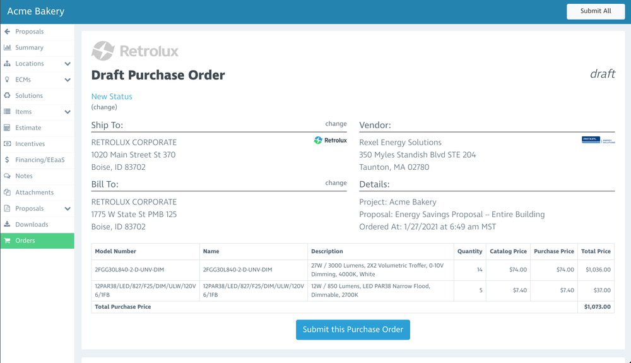This screenshot has width=631, height=363.
Task: Select the Orders menu item
Action: pos(37,241)
